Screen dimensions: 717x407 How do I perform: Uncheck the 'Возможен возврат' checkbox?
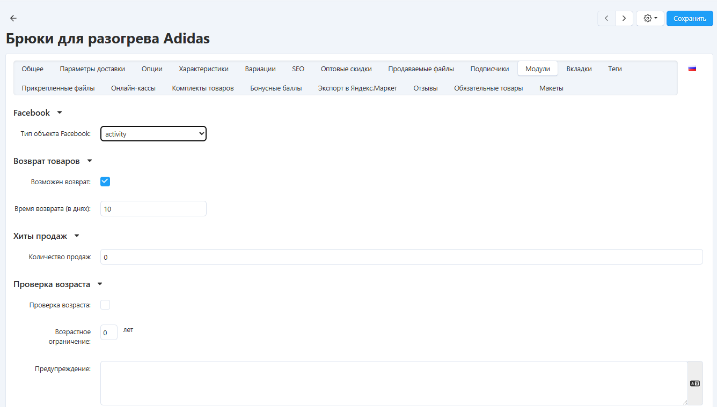(105, 182)
